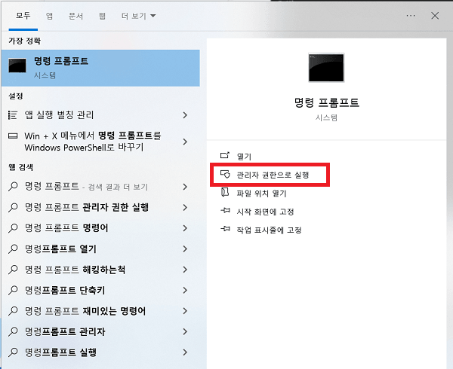Click search icon beside 명령 프롬프트 명령어

[x=13, y=228]
